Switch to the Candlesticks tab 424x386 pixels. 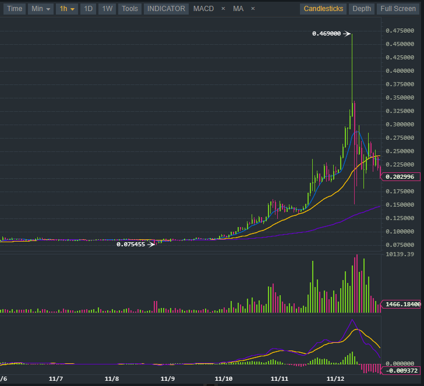click(x=323, y=9)
